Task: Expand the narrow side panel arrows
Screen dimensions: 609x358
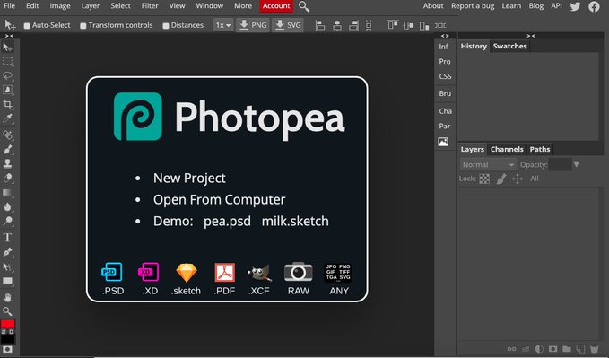Action: coord(445,36)
